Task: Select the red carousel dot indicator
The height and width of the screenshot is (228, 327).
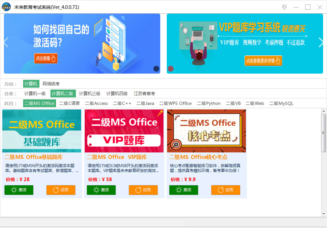Action: coord(171,69)
